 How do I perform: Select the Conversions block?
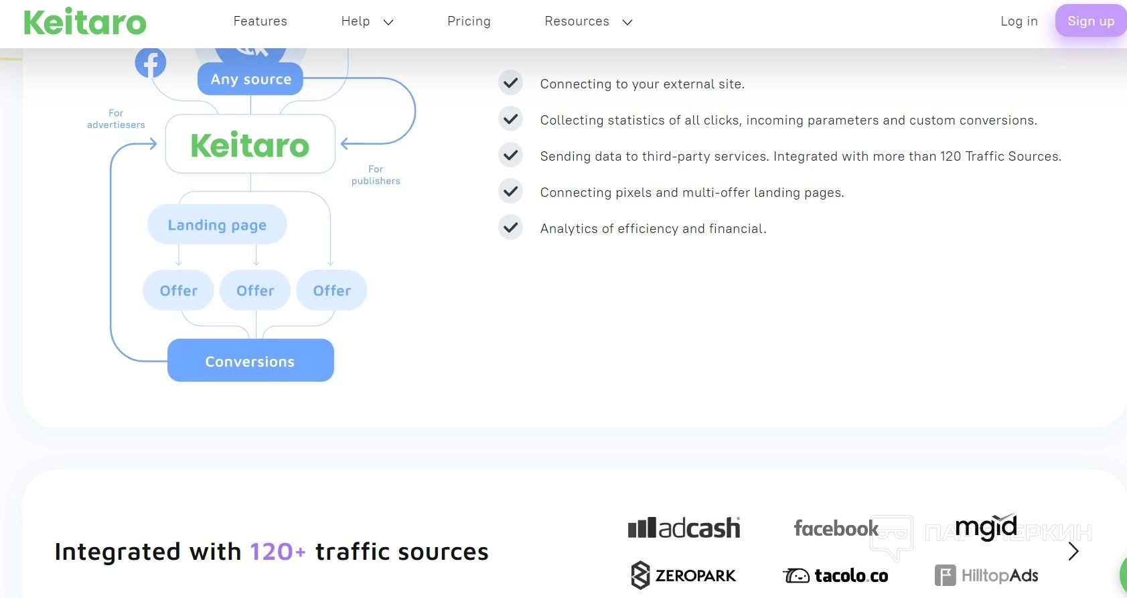click(250, 360)
